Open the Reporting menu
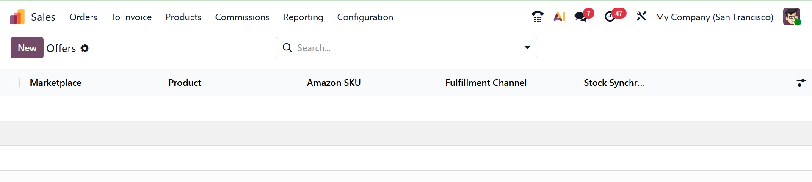 (303, 17)
